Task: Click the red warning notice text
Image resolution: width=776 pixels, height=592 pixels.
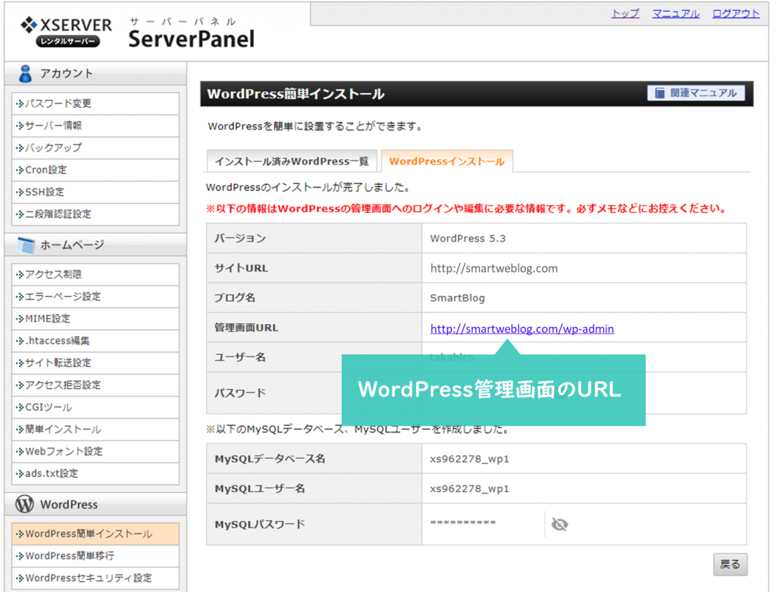Action: coord(466,209)
